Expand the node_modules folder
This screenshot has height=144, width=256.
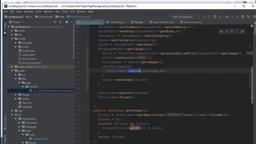coord(12,67)
